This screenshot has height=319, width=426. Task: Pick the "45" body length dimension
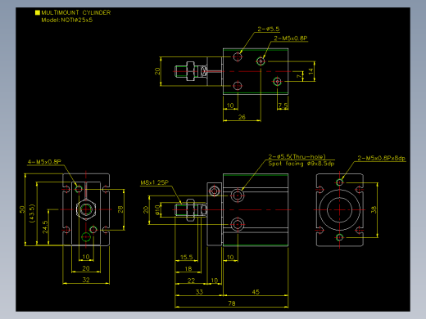click(256, 292)
